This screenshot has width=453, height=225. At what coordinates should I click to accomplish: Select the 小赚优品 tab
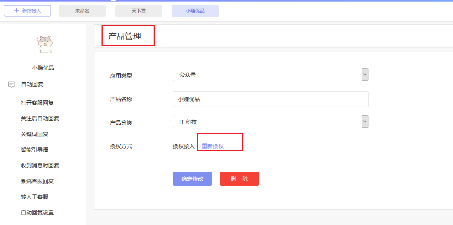[195, 11]
